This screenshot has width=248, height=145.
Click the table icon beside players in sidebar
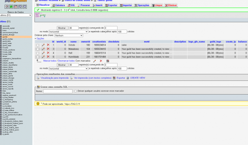[1, 61]
